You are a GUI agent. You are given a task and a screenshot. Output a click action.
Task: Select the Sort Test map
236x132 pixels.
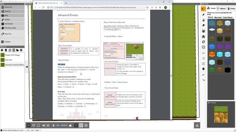12,60
